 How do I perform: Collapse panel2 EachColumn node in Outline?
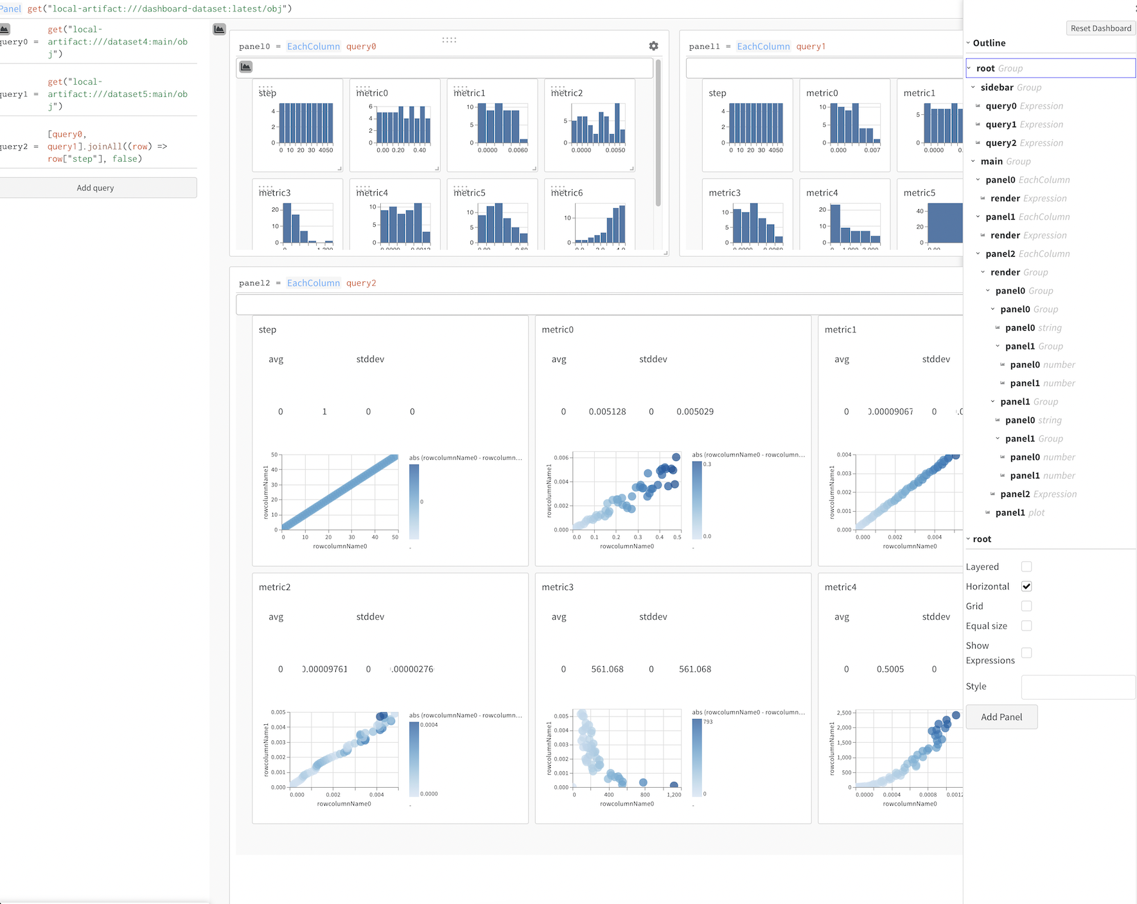(978, 254)
